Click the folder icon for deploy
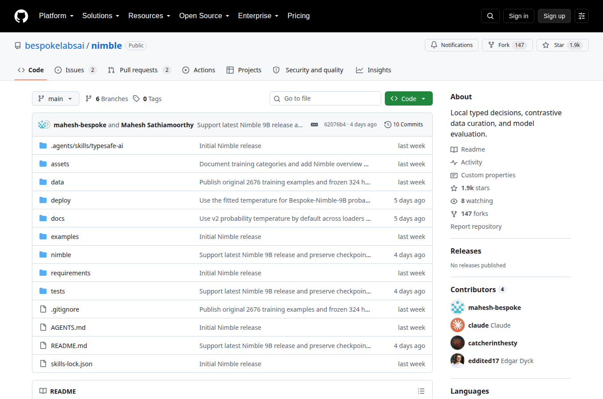The height and width of the screenshot is (399, 603). click(43, 200)
